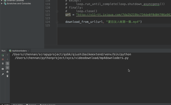Click the Rerun mp4downloders icon
Screen dimensions: 171x105
(3, 55)
